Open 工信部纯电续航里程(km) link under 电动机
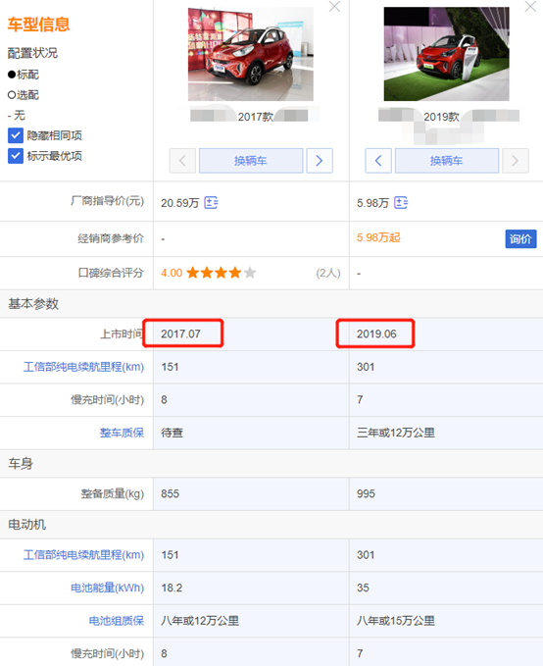The width and height of the screenshot is (543, 666). tap(83, 555)
